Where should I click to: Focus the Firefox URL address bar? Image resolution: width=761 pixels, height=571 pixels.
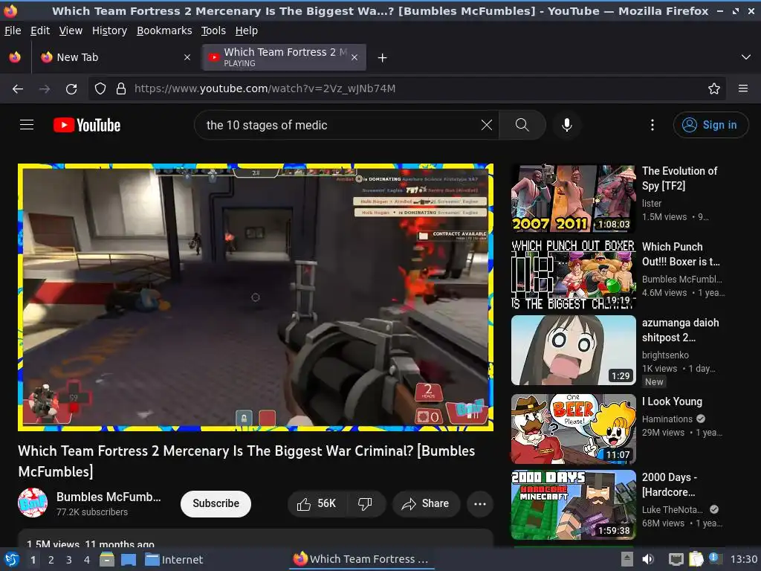tap(408, 88)
